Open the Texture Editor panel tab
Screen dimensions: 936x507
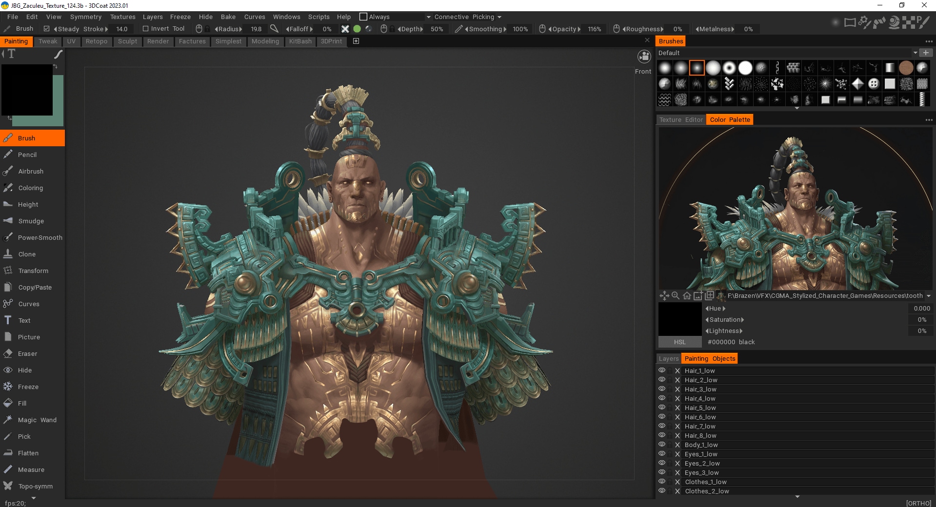(681, 120)
